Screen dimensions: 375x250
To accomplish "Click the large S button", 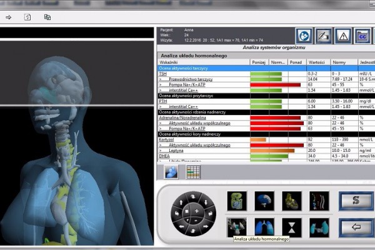I will 355,201.
